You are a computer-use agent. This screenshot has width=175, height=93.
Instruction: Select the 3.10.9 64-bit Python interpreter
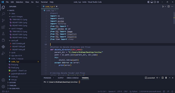[150, 91]
